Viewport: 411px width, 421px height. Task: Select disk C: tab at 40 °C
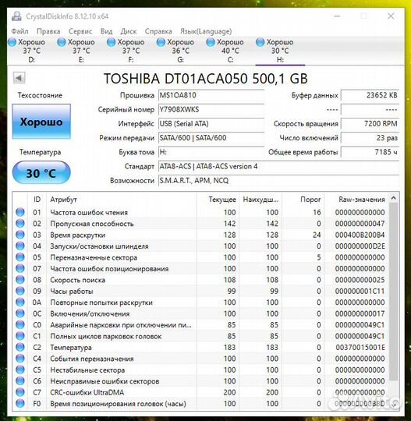(x=230, y=51)
